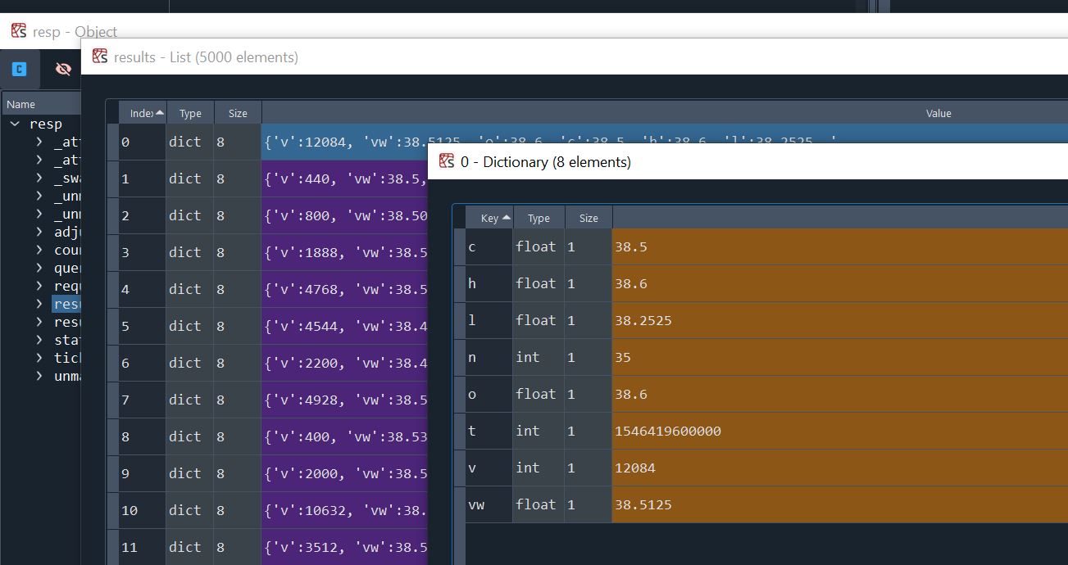
Task: Select value 38.5 for key c
Action: pos(840,246)
